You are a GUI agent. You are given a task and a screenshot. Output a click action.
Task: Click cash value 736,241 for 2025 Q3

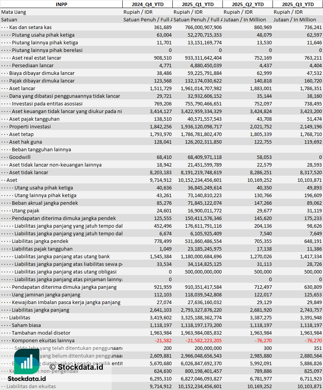click(x=313, y=28)
